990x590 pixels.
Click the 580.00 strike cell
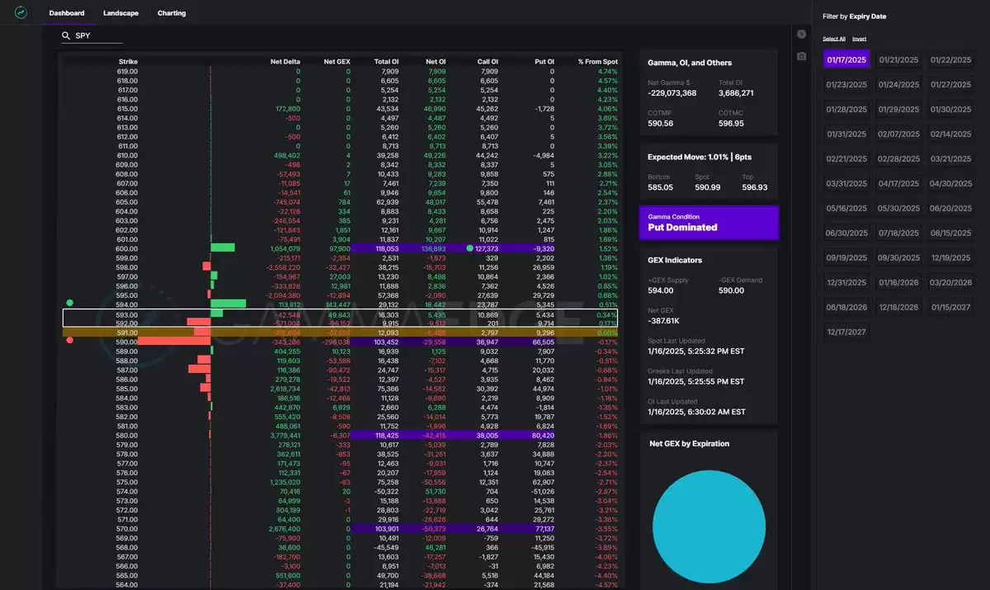[x=127, y=436]
